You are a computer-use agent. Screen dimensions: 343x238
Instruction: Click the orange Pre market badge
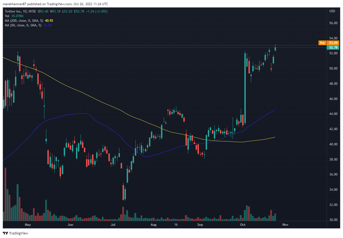[322, 43]
